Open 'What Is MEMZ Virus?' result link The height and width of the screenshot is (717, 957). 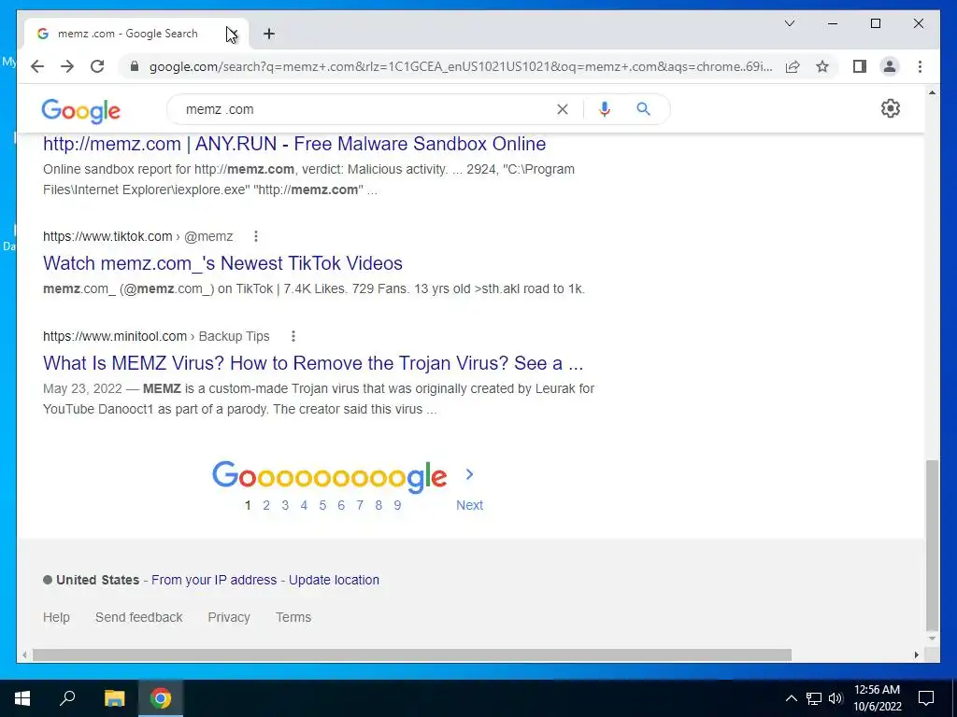313,363
